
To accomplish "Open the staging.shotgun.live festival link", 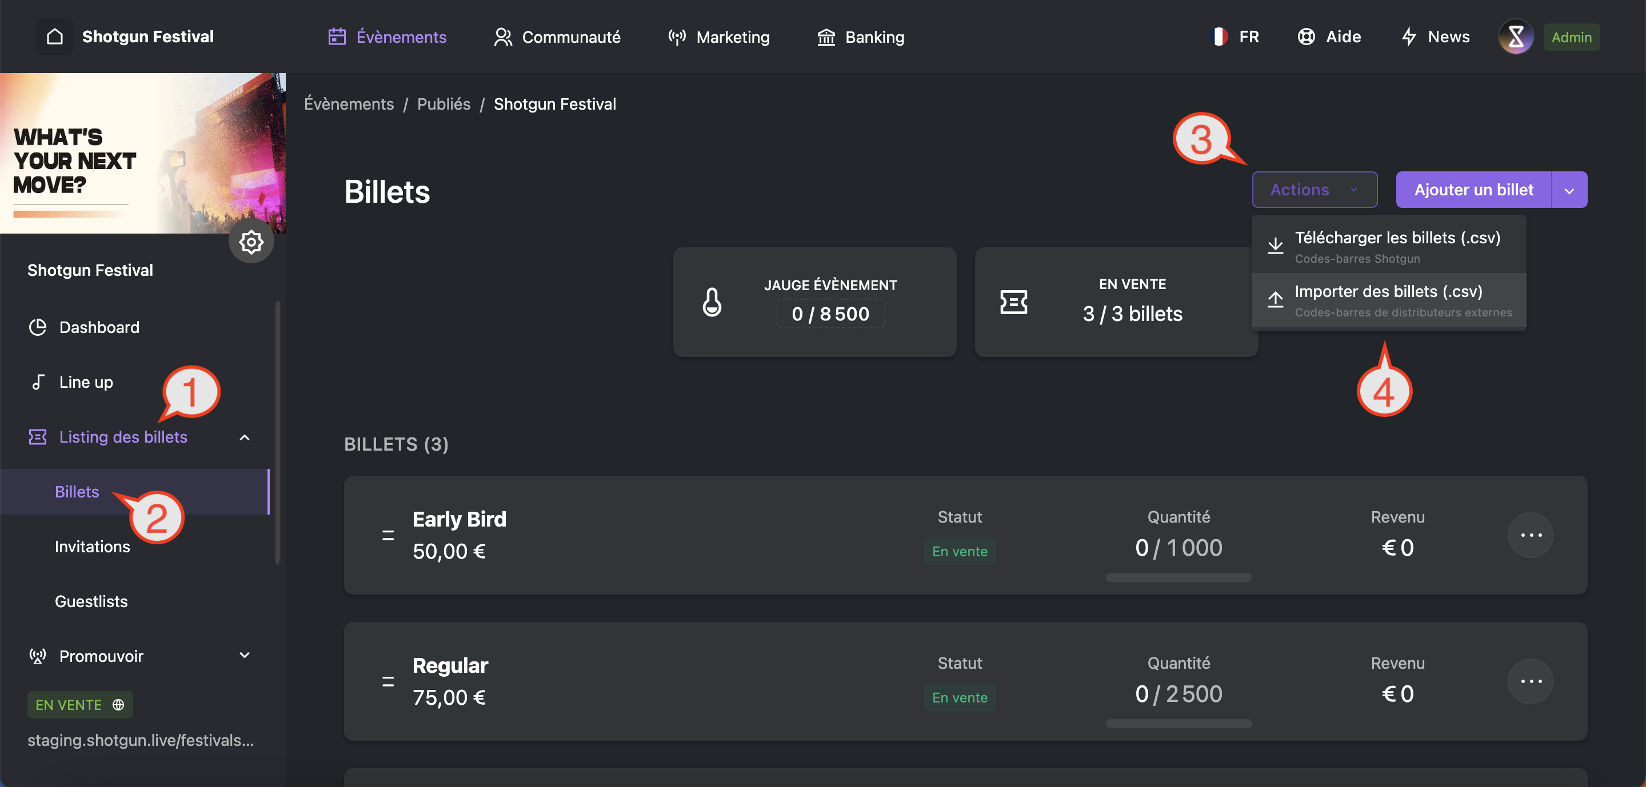I will [x=141, y=740].
